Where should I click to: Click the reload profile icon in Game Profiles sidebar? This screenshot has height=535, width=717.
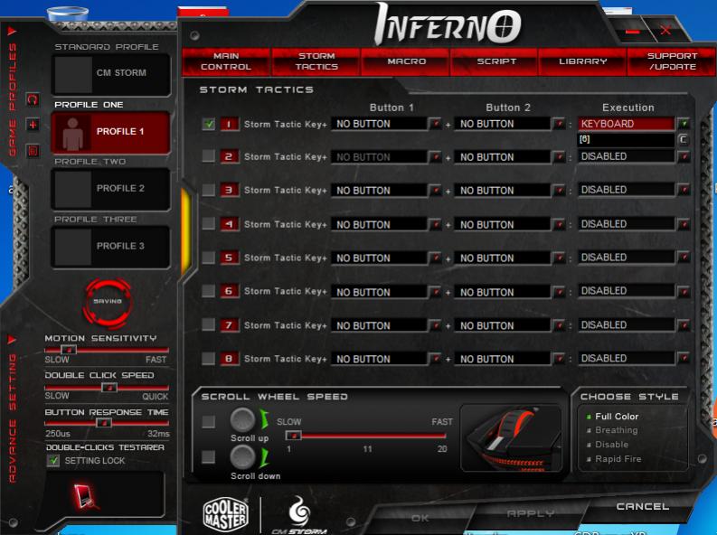pos(33,99)
